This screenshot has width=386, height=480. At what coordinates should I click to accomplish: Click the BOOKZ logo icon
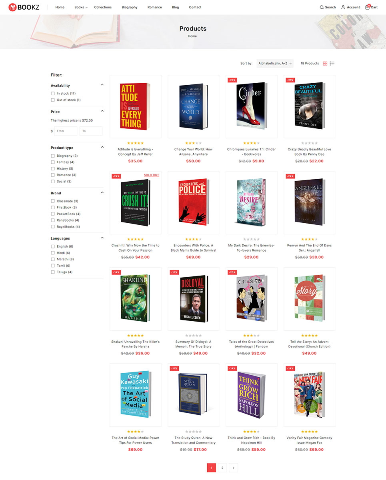tap(12, 7)
